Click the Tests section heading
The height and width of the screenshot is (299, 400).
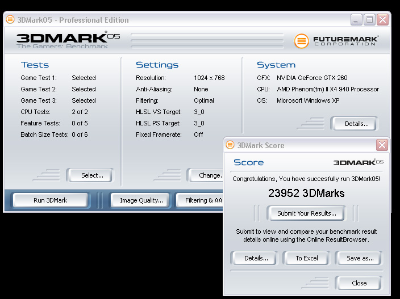click(35, 65)
